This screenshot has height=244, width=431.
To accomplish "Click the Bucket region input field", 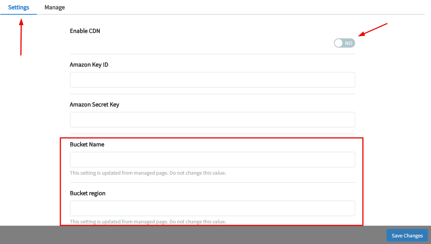I will 212,208.
